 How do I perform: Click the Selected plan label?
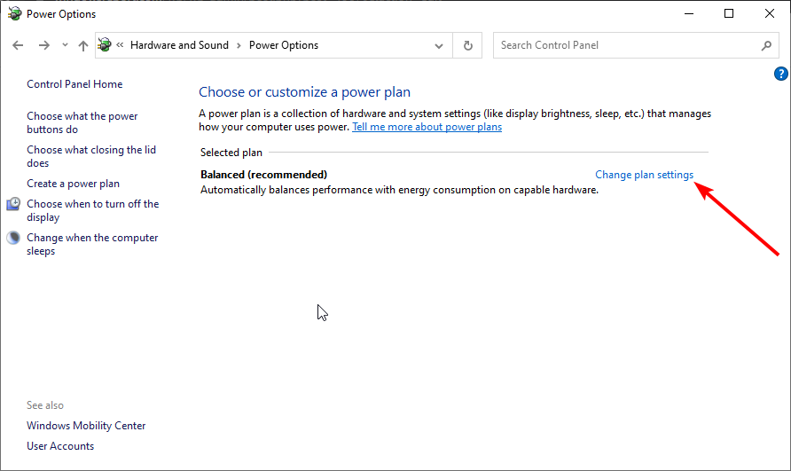[x=231, y=153]
